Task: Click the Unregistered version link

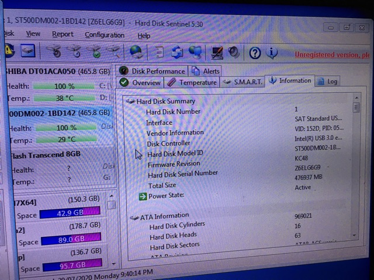Action: point(332,55)
